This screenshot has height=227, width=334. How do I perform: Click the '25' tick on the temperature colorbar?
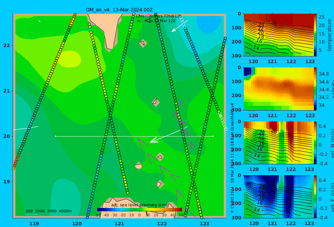(x=321, y=17)
